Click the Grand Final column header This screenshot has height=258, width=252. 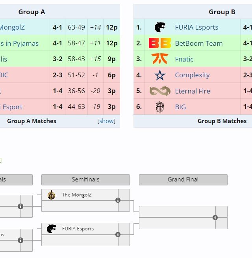click(x=183, y=179)
